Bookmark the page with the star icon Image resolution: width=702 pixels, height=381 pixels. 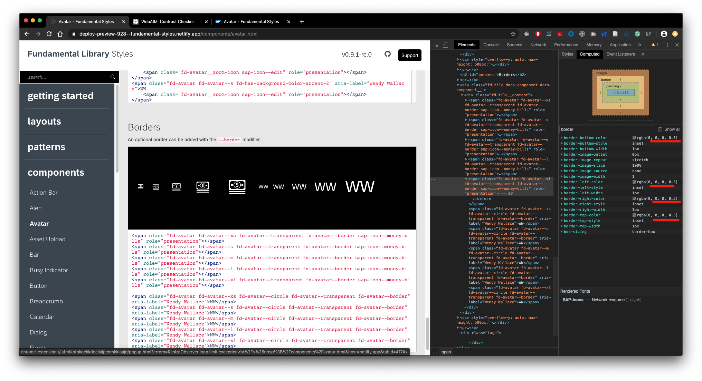pos(513,34)
